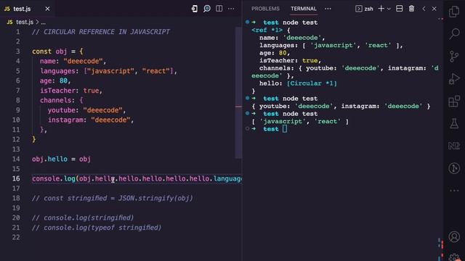
Task: Open editor more actions ellipsis
Action: coord(231,9)
